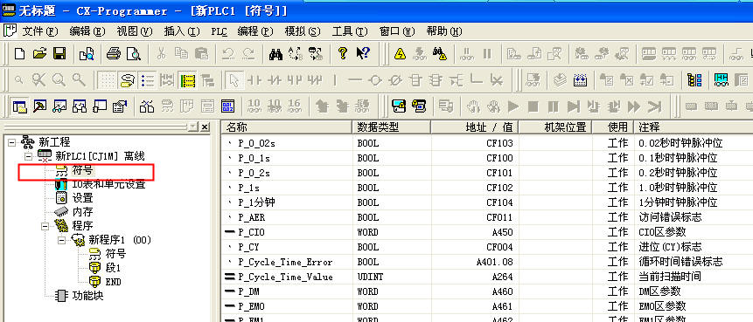Click the yellow question mark About icon
The height and width of the screenshot is (322, 753).
[x=343, y=53]
